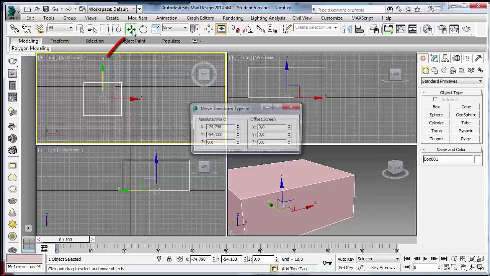Activate Bind to Space Warp tool
Viewport: 490px width, 276px height.
coord(39,29)
